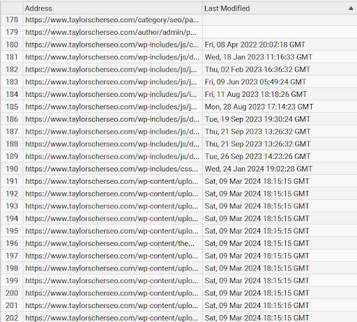Select row number 195
The image size is (357, 322).
coord(12,231)
